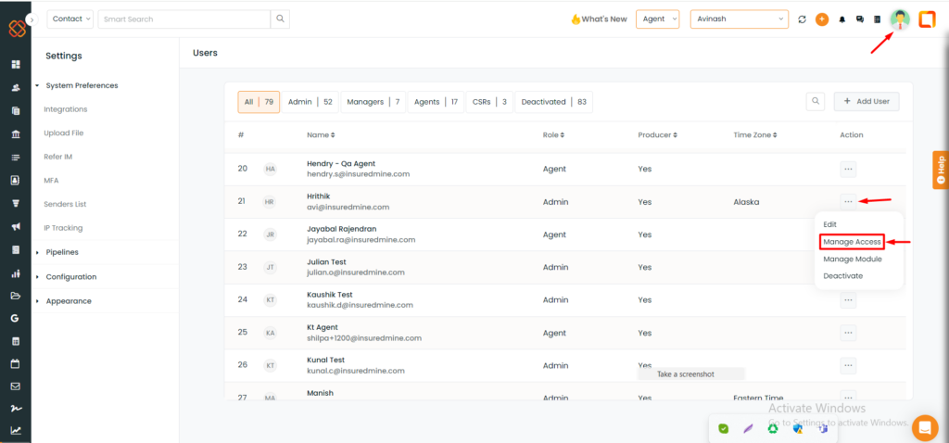Switch to the Admin 52 filter tab

point(310,102)
